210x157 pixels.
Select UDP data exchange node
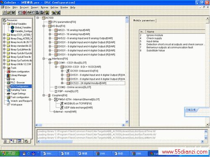pyautogui.click(x=79, y=108)
